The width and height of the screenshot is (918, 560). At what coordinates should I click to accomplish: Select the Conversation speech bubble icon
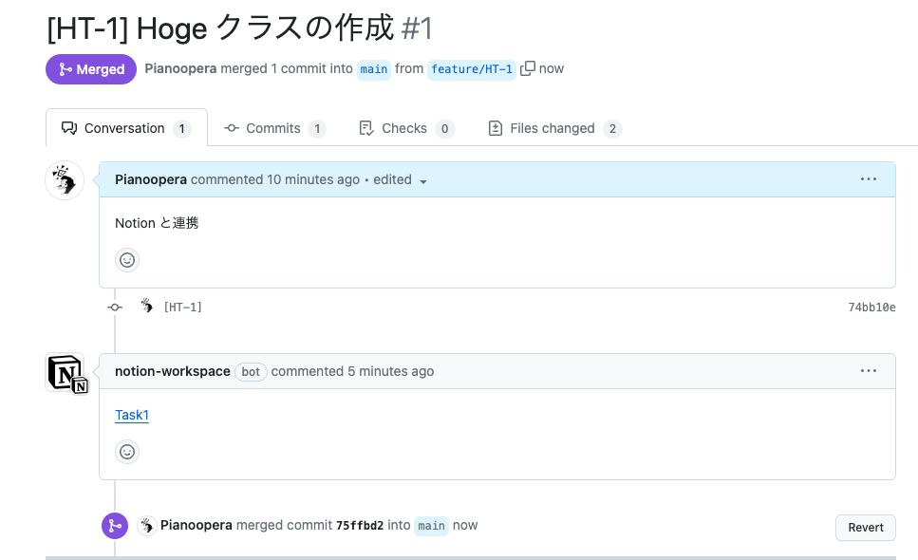[x=69, y=128]
